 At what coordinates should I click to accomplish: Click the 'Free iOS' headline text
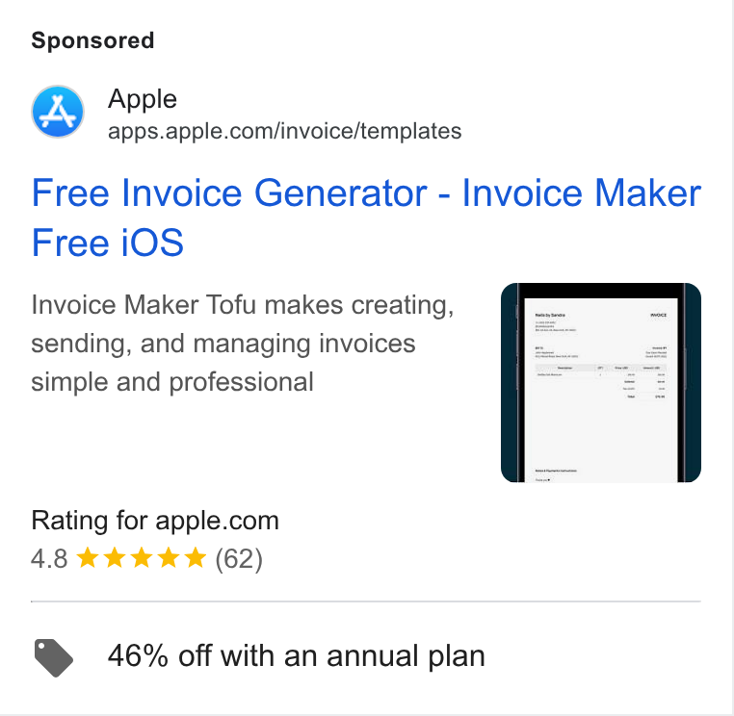coord(108,243)
